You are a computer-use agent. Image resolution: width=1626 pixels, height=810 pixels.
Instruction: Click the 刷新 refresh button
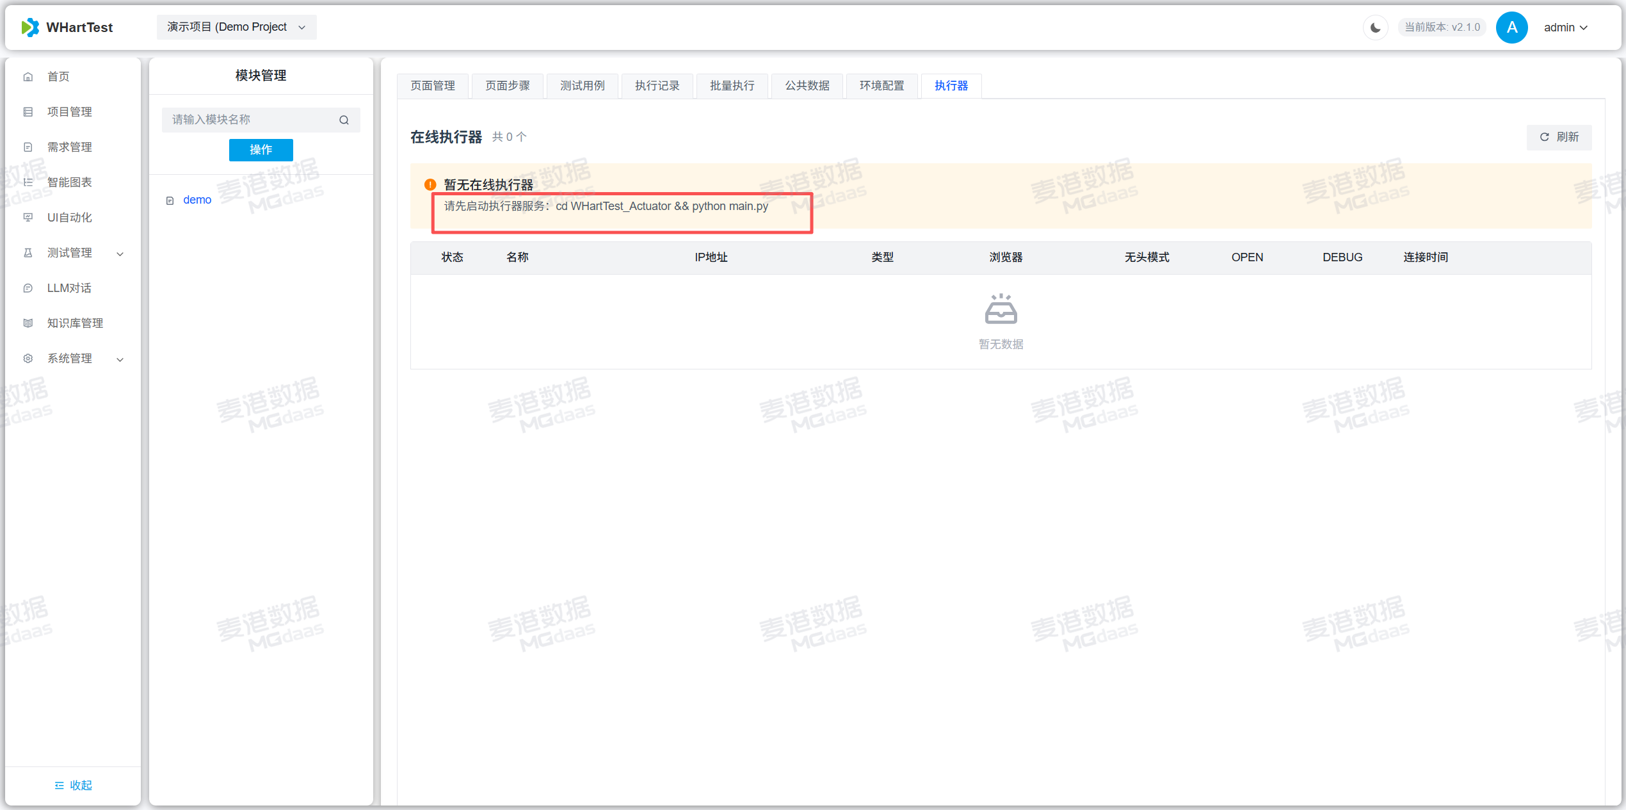point(1559,137)
